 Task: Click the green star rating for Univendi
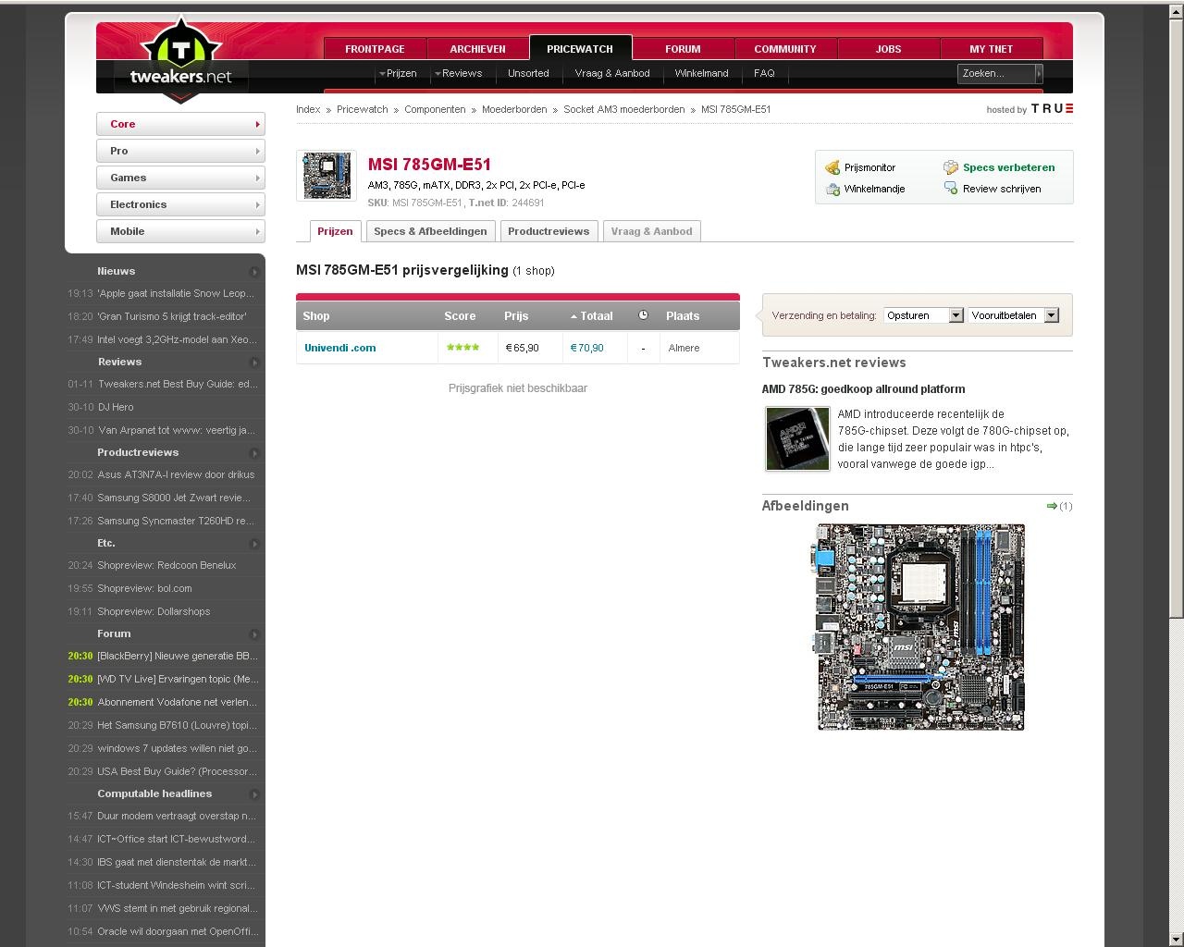tap(462, 348)
